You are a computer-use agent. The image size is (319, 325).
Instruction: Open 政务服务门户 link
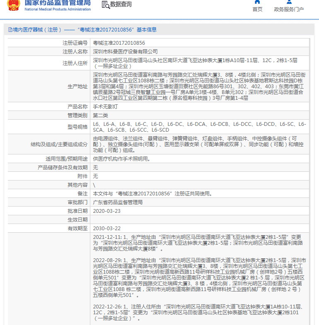289,10
